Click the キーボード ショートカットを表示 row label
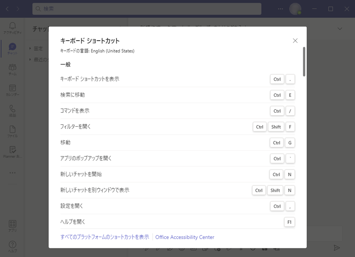 click(90, 79)
